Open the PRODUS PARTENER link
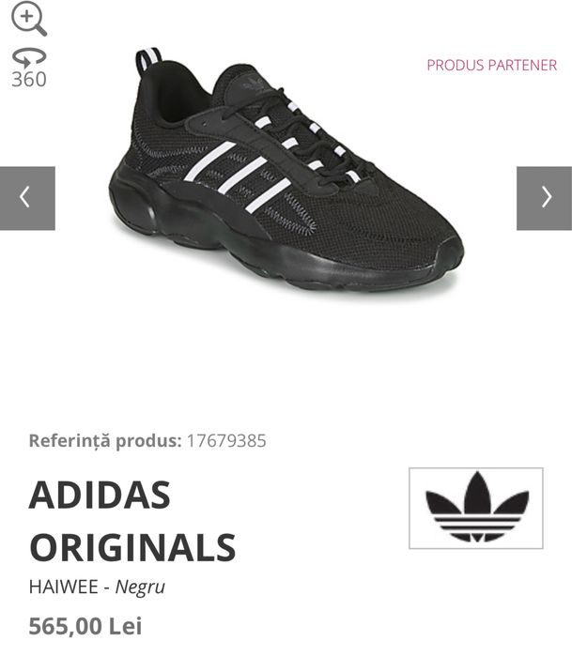Viewport: 572px width, 656px height. tap(491, 66)
